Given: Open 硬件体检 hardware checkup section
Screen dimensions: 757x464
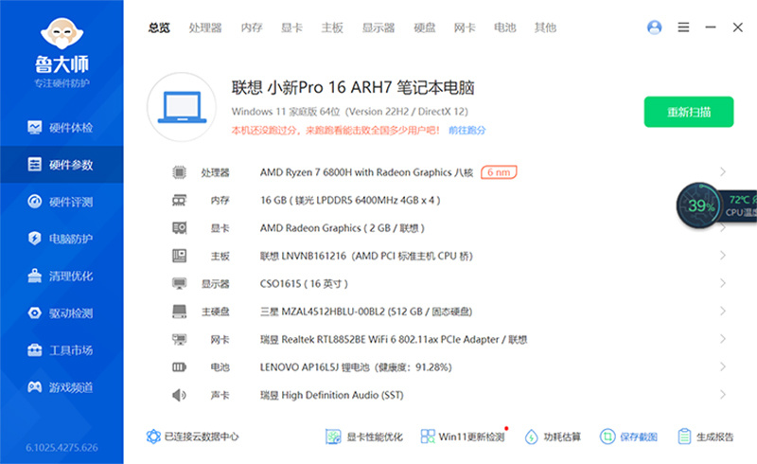Looking at the screenshot, I should click(61, 128).
